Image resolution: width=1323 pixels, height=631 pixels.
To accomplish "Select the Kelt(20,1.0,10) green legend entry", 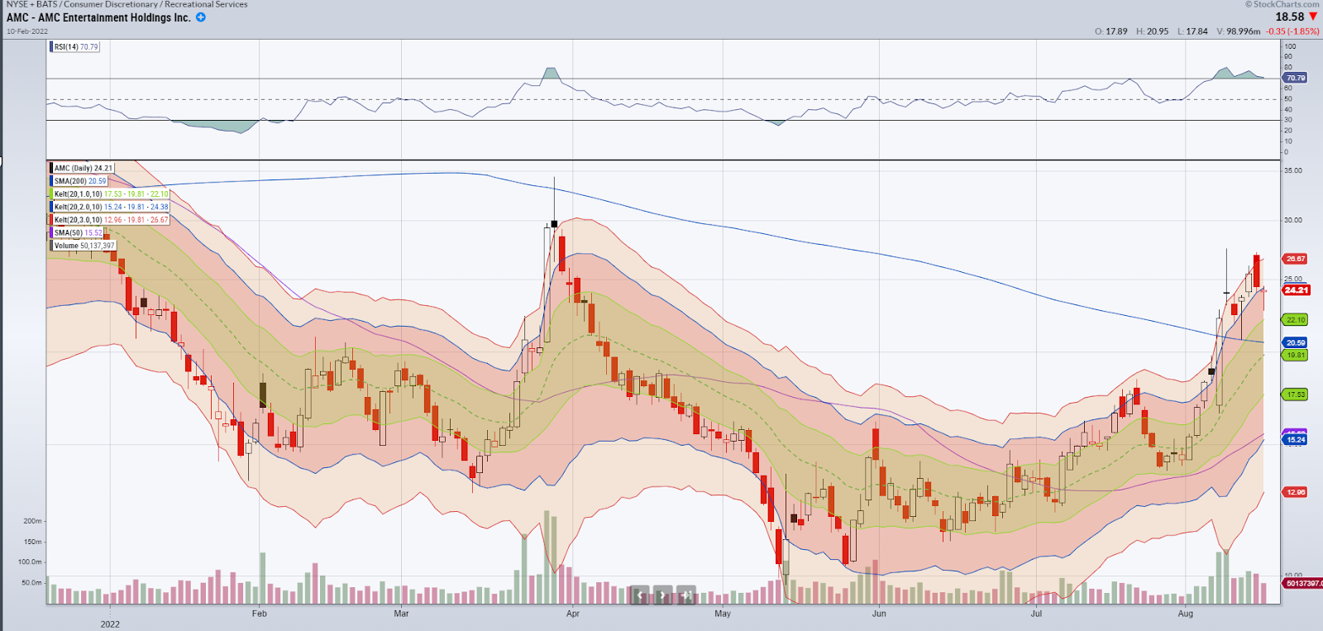I will [110, 194].
